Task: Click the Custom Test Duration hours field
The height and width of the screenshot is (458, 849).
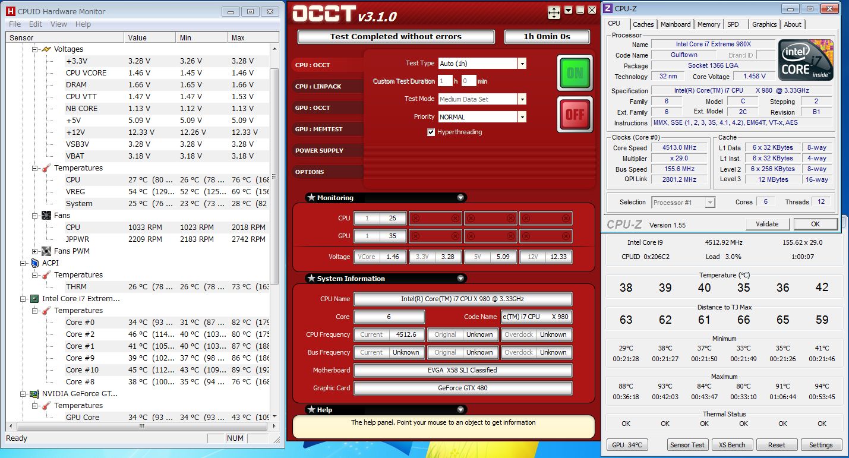Action: tap(444, 81)
